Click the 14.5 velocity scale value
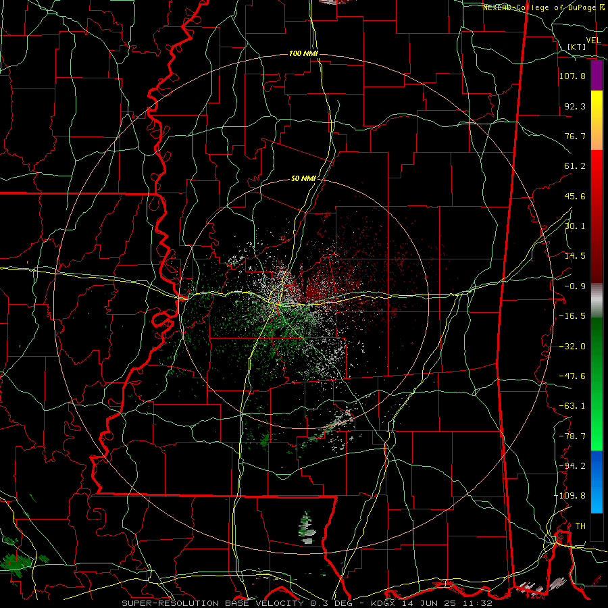Image resolution: width=608 pixels, height=608 pixels. [575, 256]
